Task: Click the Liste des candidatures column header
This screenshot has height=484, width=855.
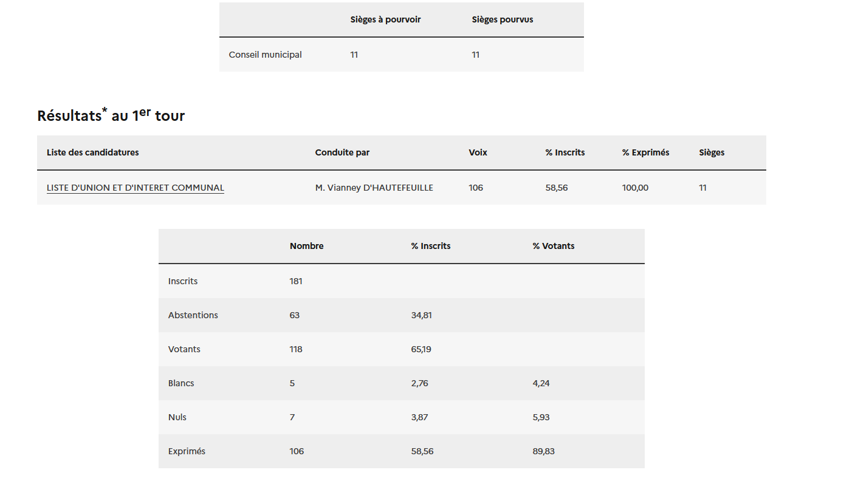Action: pyautogui.click(x=92, y=152)
